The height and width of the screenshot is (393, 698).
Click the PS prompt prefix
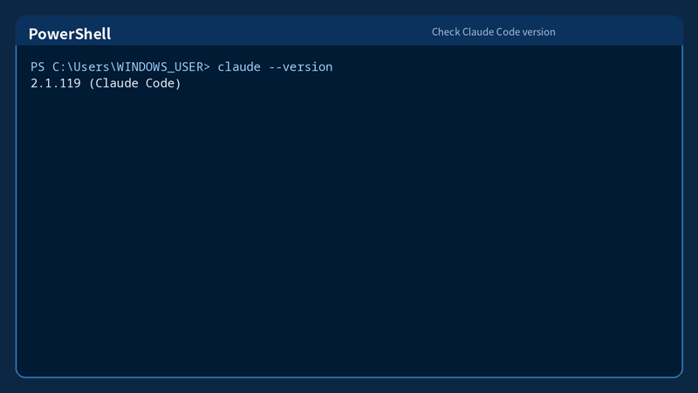click(x=38, y=67)
